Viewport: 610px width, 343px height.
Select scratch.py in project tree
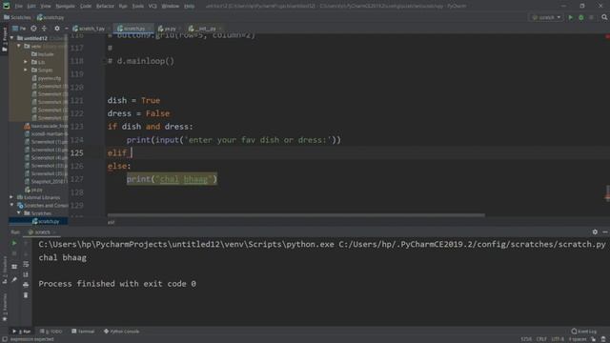(x=46, y=221)
